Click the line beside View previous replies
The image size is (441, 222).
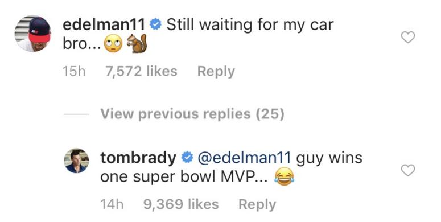[x=76, y=114]
